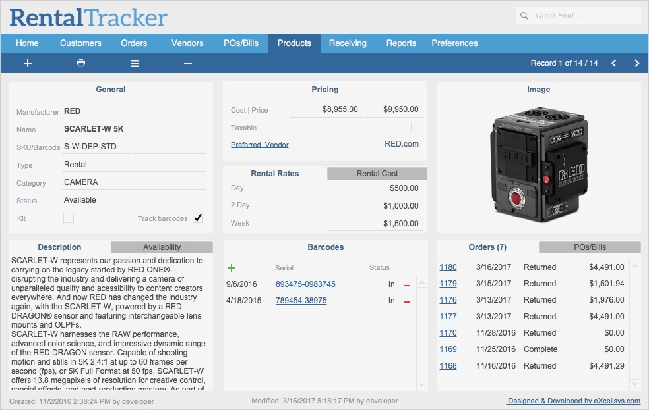Image resolution: width=649 pixels, height=410 pixels.
Task: Open the list view icon in the toolbar
Action: click(x=134, y=63)
